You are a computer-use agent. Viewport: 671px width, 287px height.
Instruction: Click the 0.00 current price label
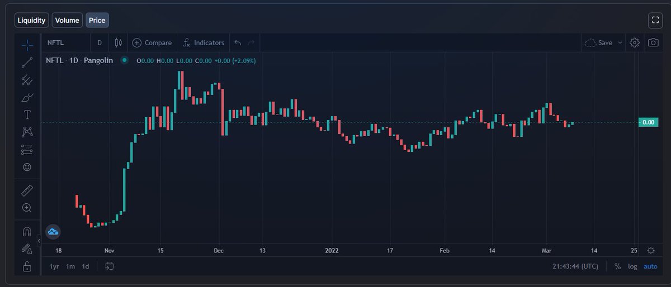[x=649, y=122]
